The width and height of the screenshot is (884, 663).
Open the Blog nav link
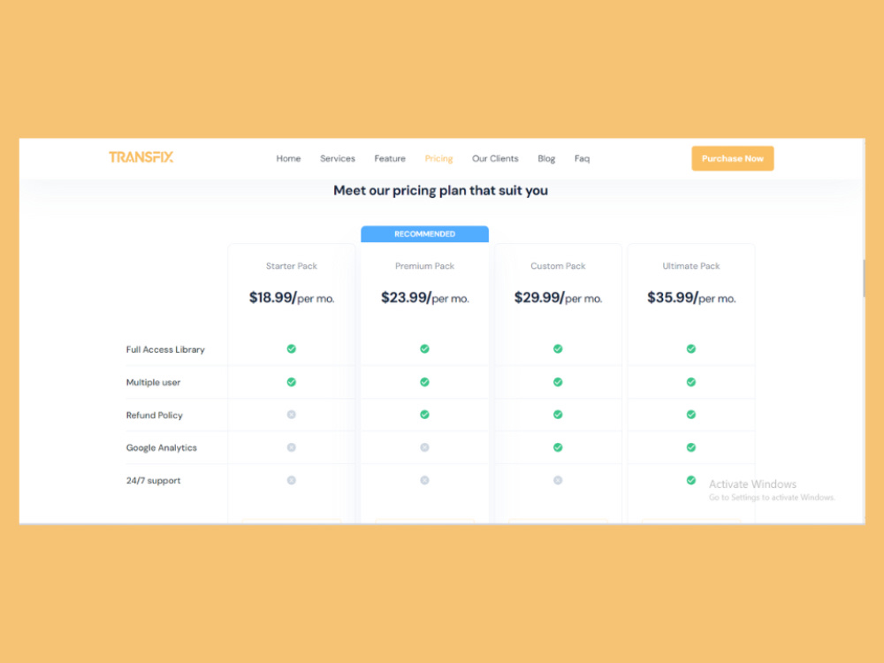546,159
